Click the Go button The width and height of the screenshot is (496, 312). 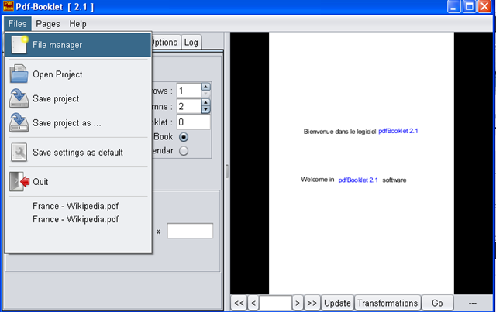point(437,303)
